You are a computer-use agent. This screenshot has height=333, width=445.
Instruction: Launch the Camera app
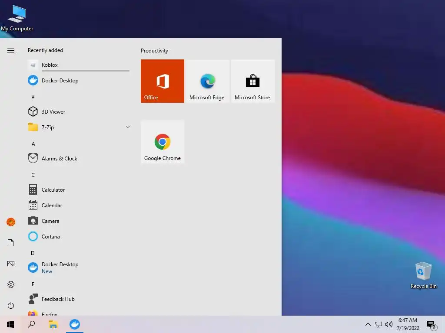click(79, 221)
